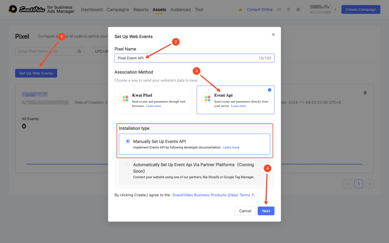
Task: Click the SnackVideo logo icon
Action: pyautogui.click(x=13, y=9)
